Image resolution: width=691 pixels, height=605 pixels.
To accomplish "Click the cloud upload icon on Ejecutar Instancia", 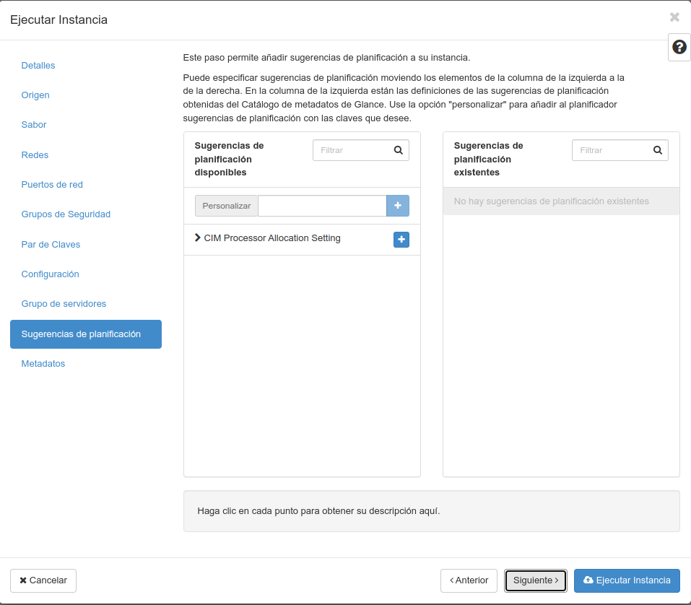I will tap(588, 580).
